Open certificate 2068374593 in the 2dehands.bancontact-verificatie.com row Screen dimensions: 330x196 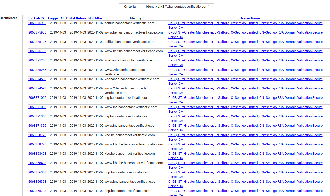(x=37, y=79)
